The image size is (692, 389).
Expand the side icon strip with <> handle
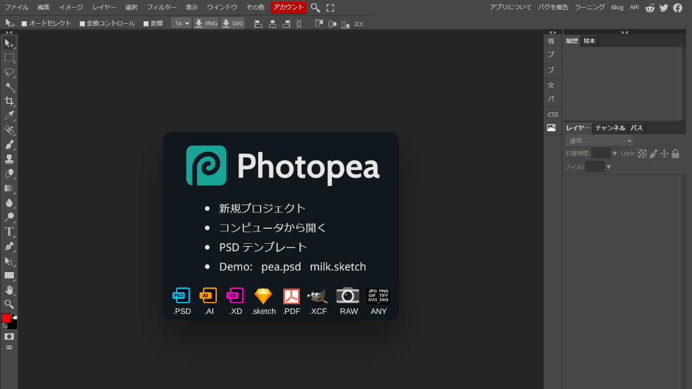552,32
